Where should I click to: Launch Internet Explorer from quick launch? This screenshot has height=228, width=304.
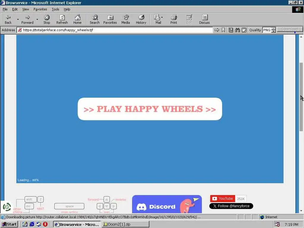coord(31,224)
